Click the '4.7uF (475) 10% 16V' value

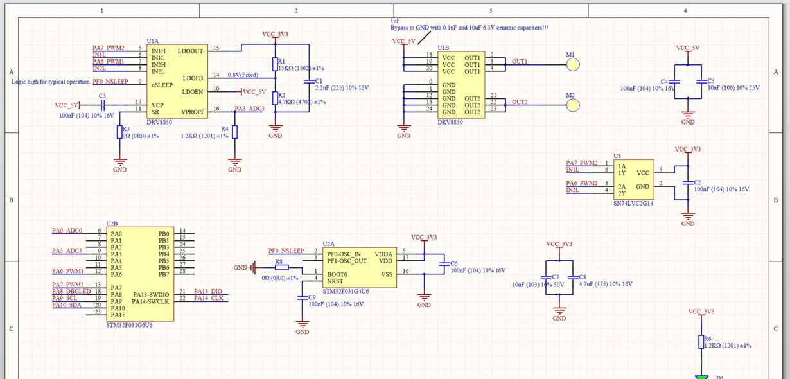tap(606, 283)
